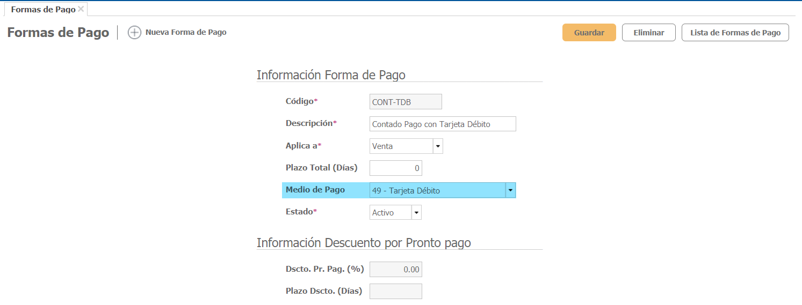Select the Medio de Pago combo box text

click(437, 190)
